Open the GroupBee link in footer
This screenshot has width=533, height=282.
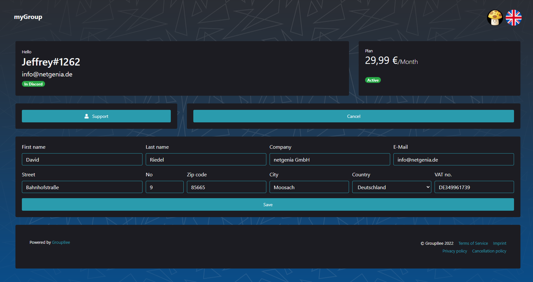click(x=61, y=242)
